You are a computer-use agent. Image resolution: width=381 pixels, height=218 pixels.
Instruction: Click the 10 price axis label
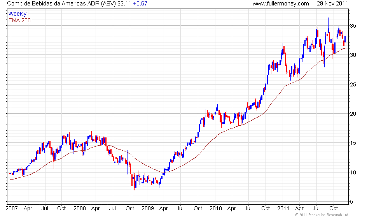[x=353, y=172]
